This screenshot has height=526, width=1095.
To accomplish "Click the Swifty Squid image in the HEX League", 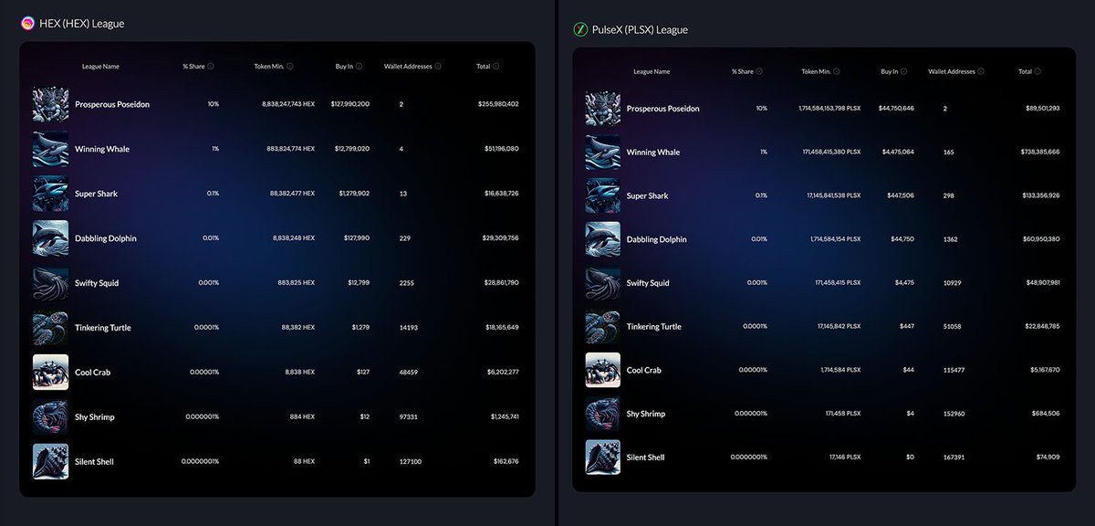I will click(x=50, y=283).
